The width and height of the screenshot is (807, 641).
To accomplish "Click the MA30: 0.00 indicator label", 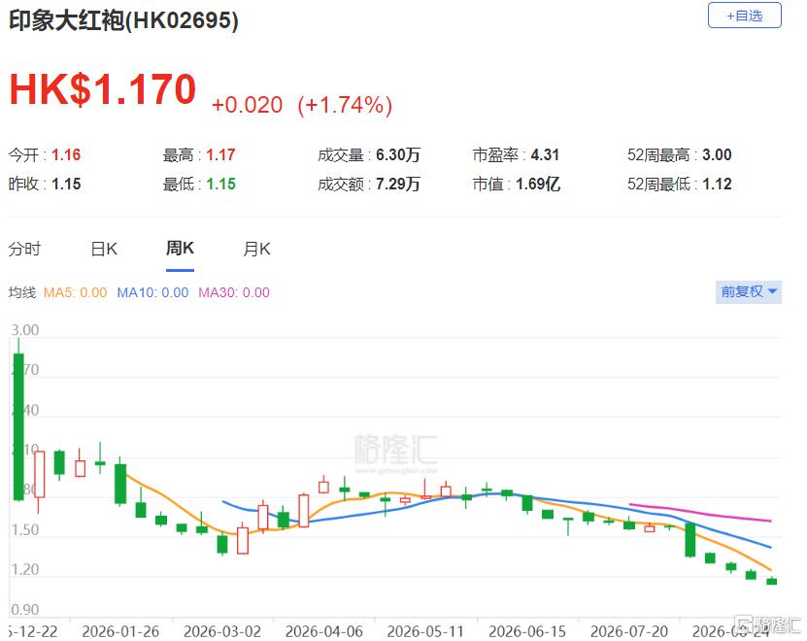I will pos(234,292).
